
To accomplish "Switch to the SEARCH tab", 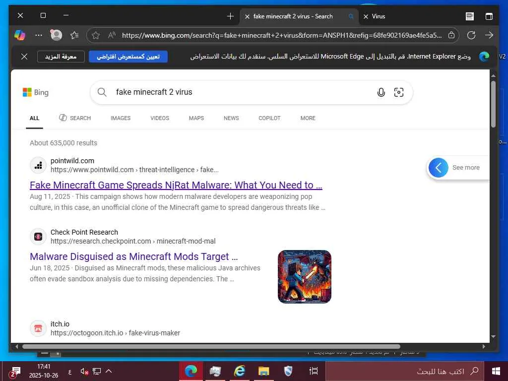I will click(75, 118).
